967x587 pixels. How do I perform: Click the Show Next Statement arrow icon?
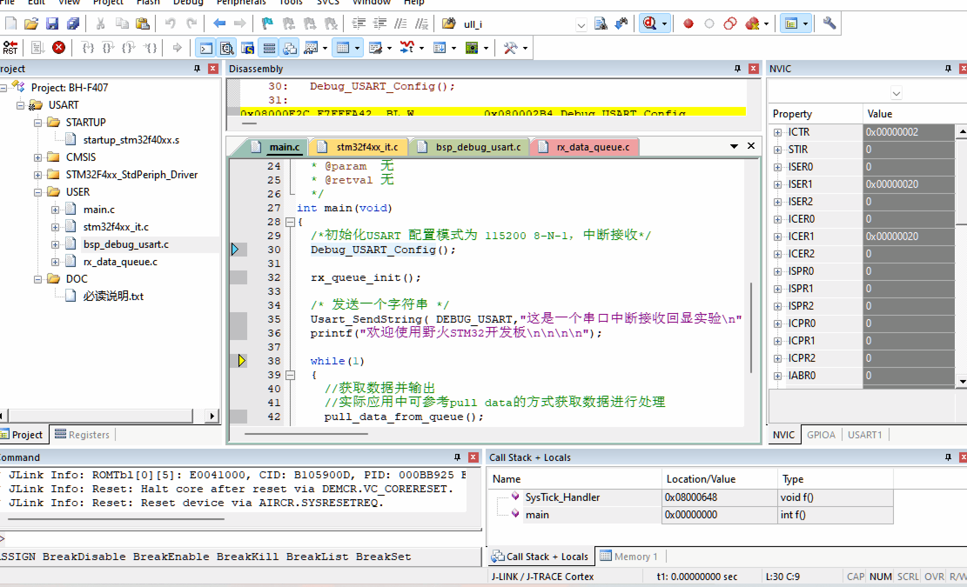[x=177, y=47]
